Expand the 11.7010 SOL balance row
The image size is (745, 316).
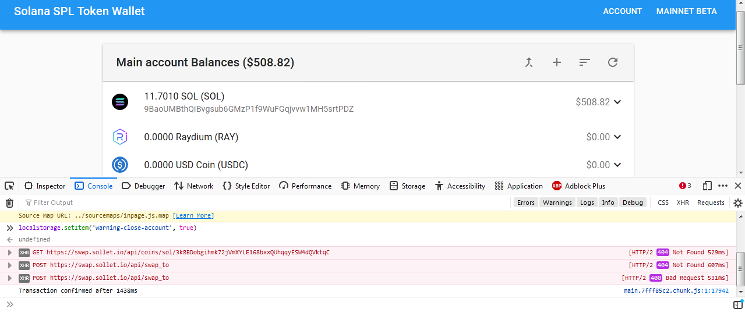(617, 102)
